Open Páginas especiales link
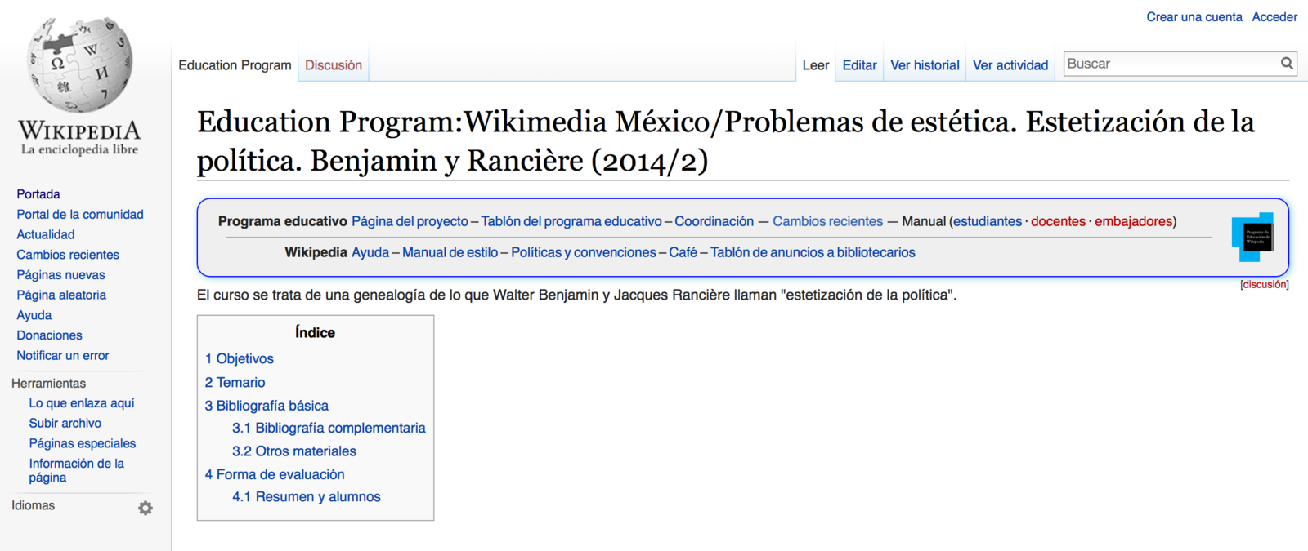 tap(83, 443)
